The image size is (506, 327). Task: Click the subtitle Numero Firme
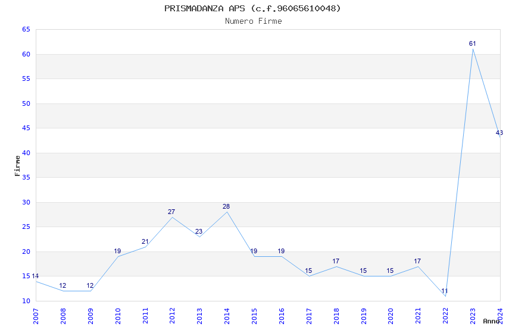(254, 21)
